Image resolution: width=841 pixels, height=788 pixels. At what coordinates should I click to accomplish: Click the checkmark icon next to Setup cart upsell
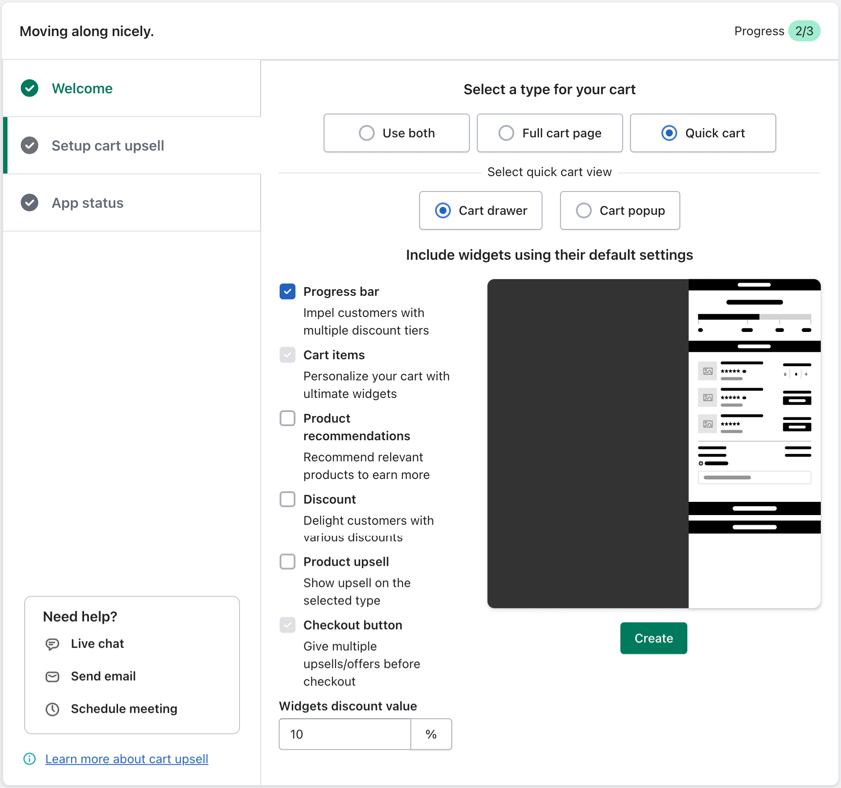[x=30, y=146]
